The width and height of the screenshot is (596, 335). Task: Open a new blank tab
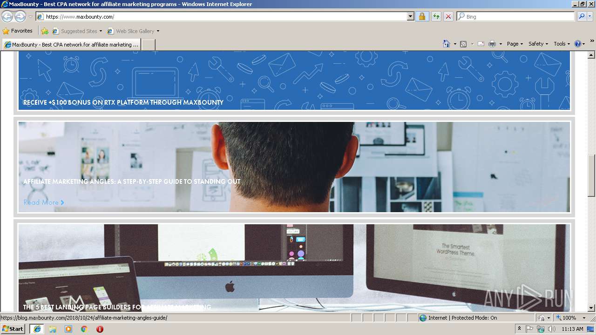click(148, 45)
